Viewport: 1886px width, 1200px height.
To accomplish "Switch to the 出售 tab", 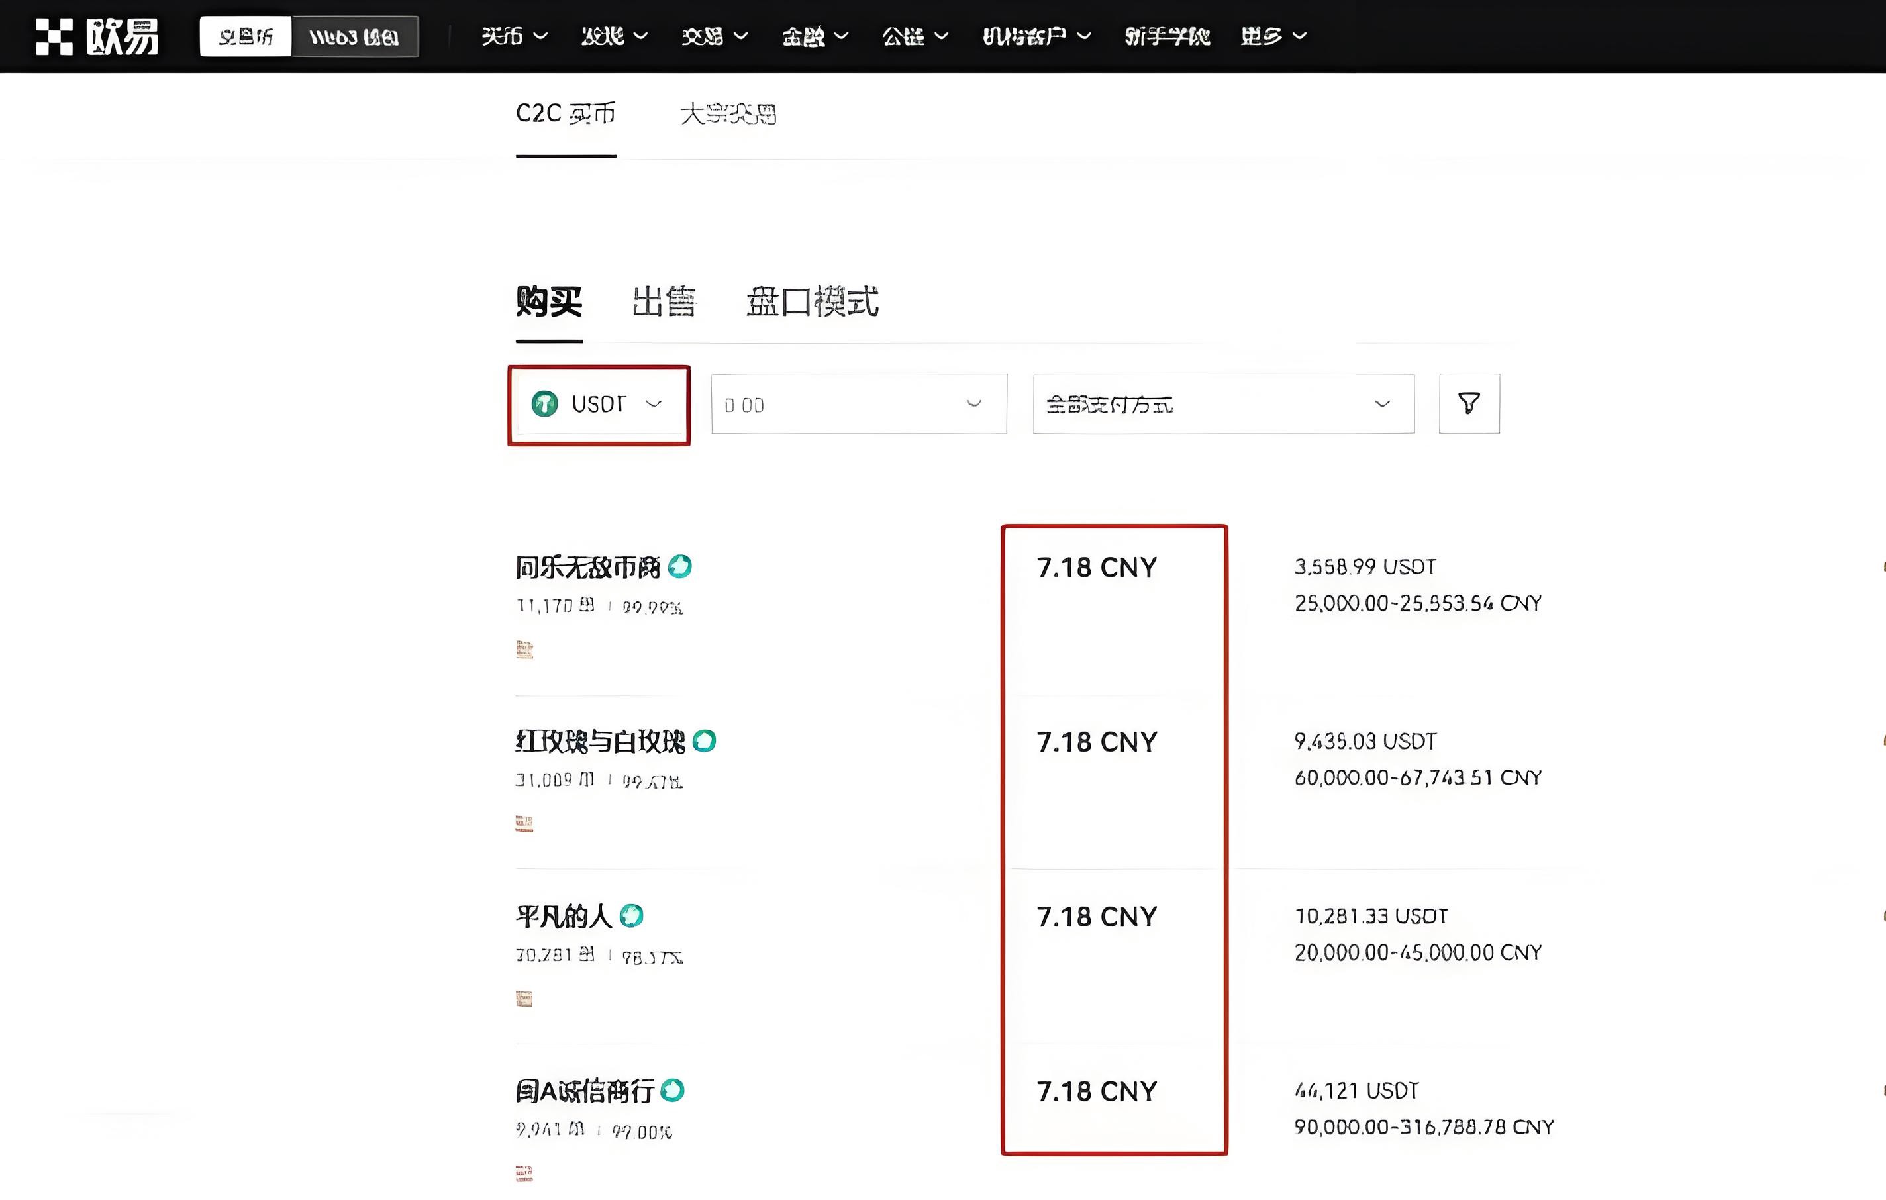I will pos(664,301).
